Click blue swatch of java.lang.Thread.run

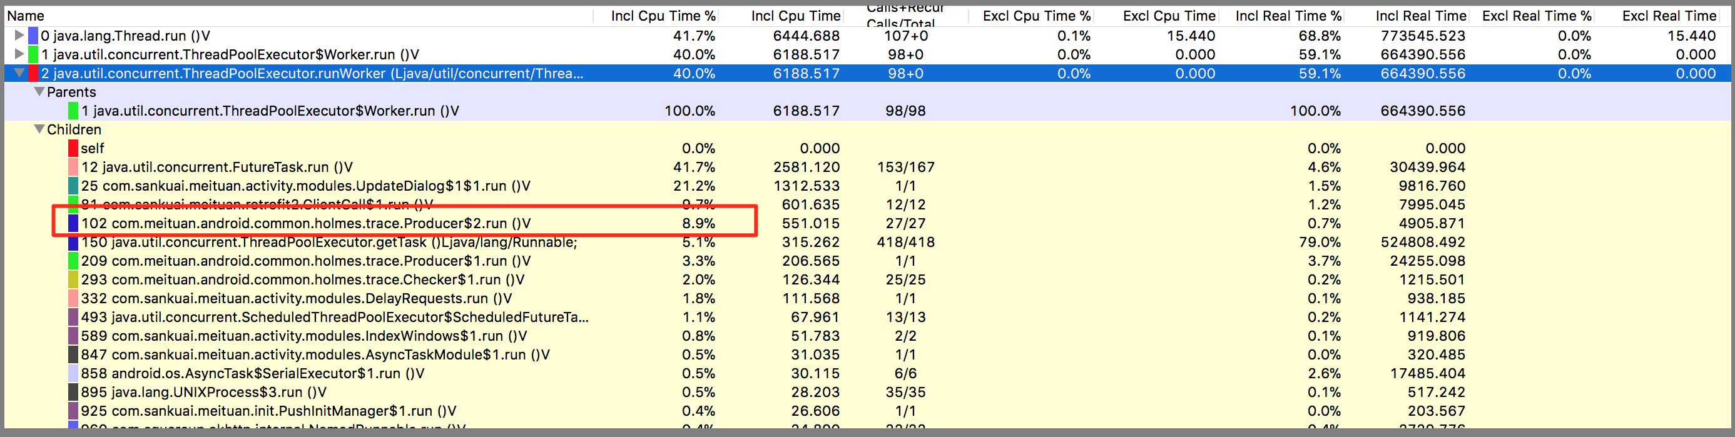pyautogui.click(x=33, y=35)
